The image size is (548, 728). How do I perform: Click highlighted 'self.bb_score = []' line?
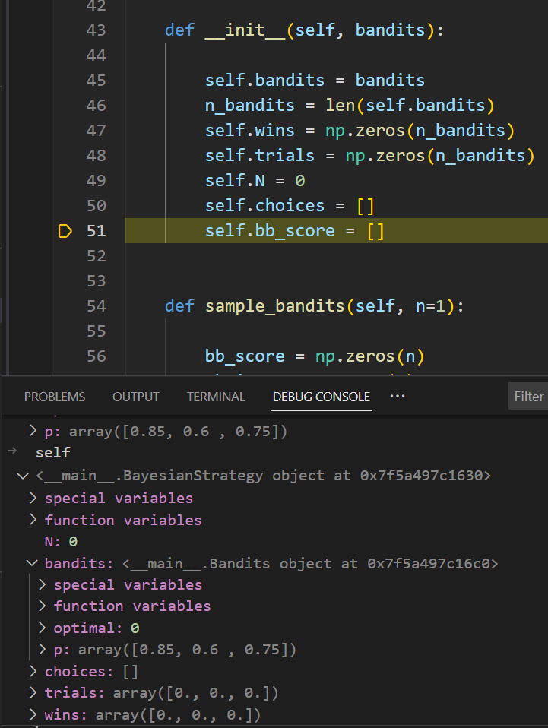[x=295, y=231]
